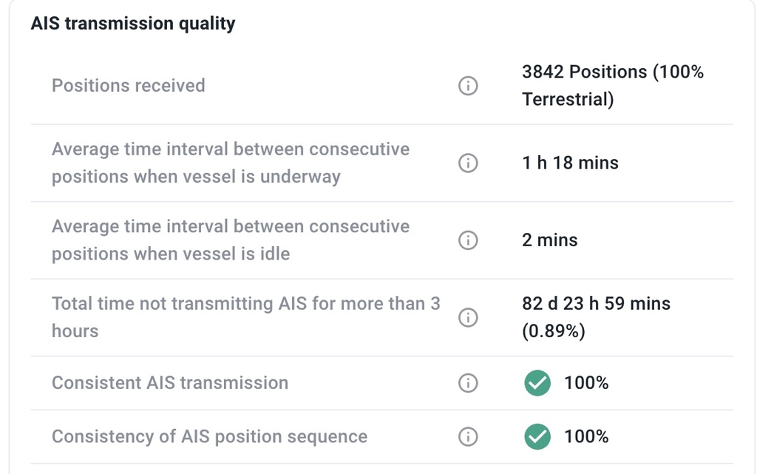Click green checkmark for position sequence consistency
The width and height of the screenshot is (757, 474).
coord(537,437)
